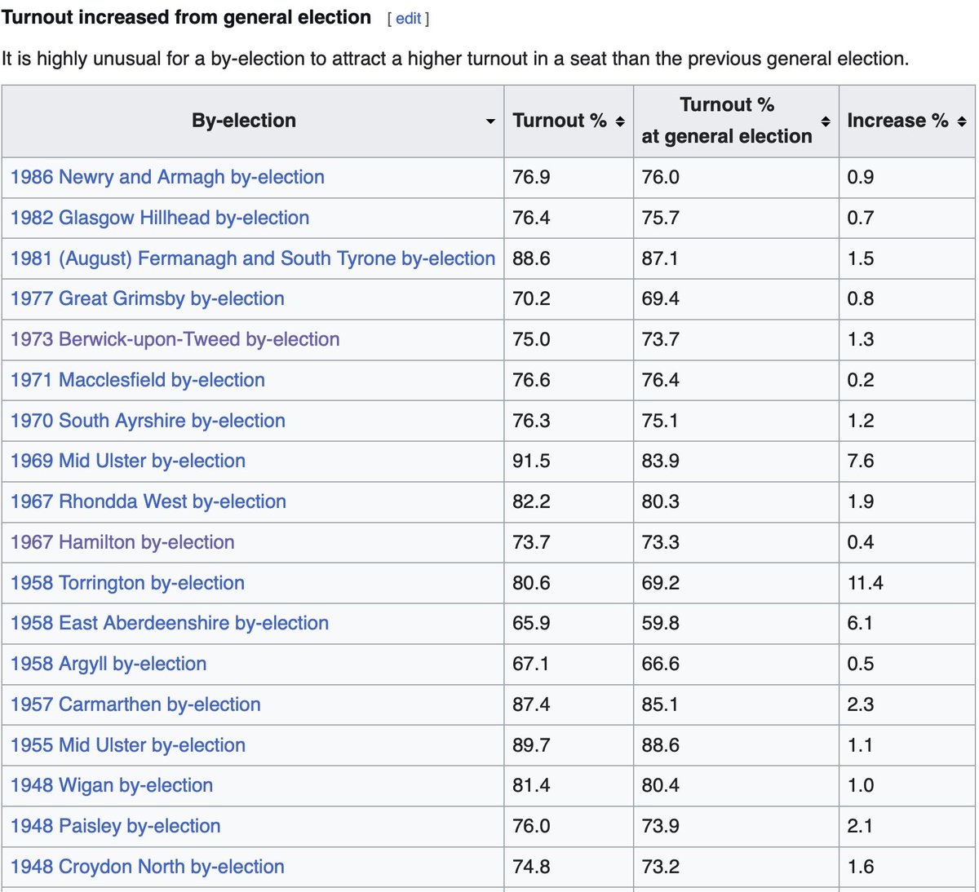The image size is (979, 892).
Task: Open 1948 Wigan by-election link
Action: [112, 785]
